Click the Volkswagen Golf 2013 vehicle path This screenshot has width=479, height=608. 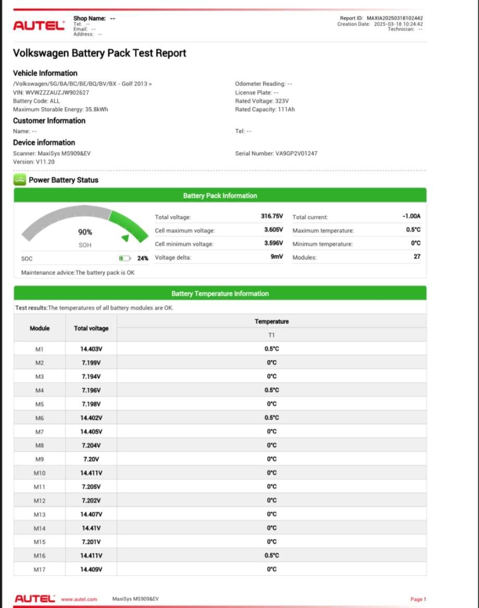click(82, 83)
